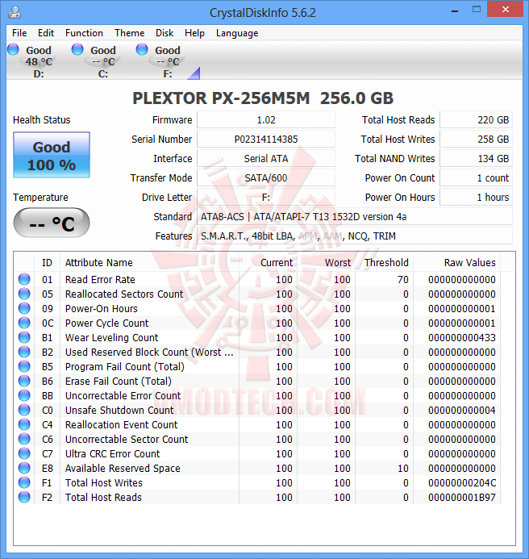529x559 pixels.
Task: Click the Firmware value field 1.02
Action: [266, 119]
